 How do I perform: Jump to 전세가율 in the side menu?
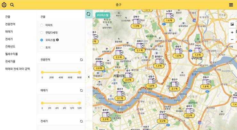tap(10, 61)
